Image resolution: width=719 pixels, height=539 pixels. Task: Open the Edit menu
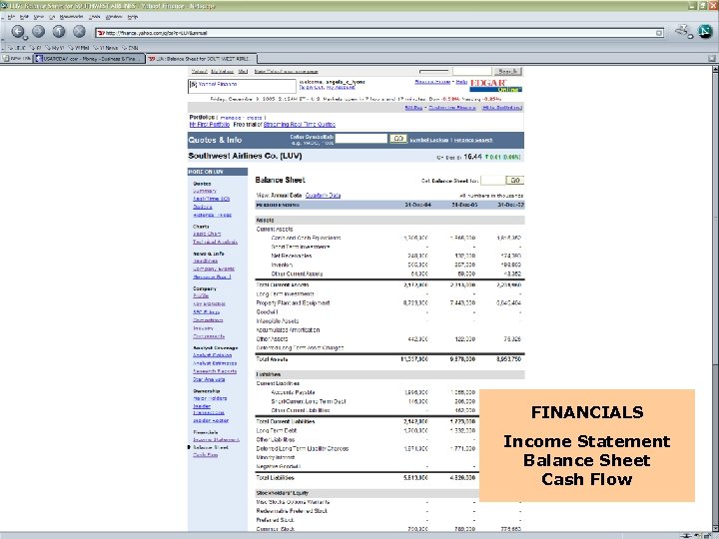(x=24, y=17)
